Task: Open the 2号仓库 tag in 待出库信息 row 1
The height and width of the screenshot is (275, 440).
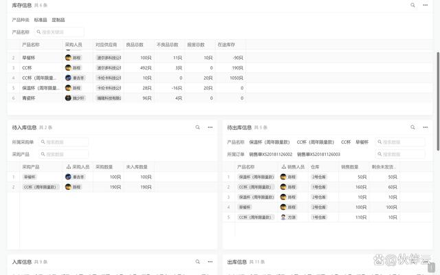Action: click(x=319, y=177)
